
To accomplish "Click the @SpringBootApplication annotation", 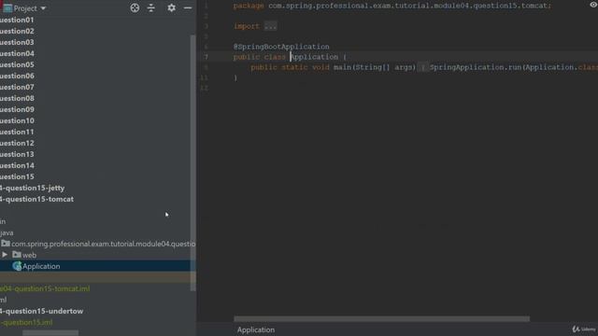I will click(281, 47).
